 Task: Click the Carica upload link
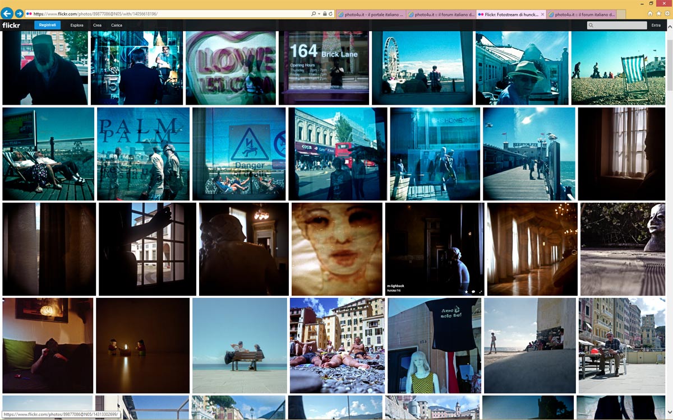tap(117, 25)
